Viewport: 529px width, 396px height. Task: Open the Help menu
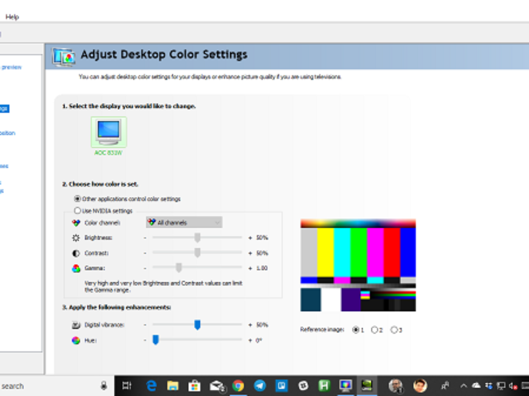pos(12,17)
